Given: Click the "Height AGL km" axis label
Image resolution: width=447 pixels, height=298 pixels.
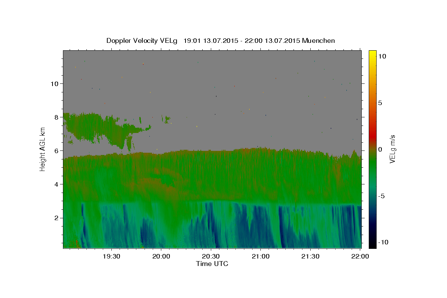Looking at the screenshot, I should click(43, 149).
